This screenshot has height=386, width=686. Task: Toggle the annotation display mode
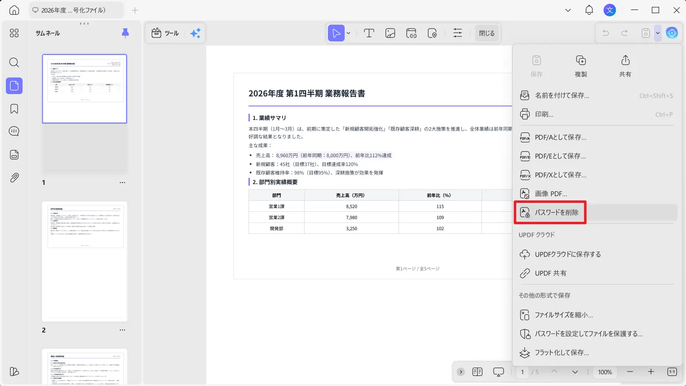coord(498,371)
